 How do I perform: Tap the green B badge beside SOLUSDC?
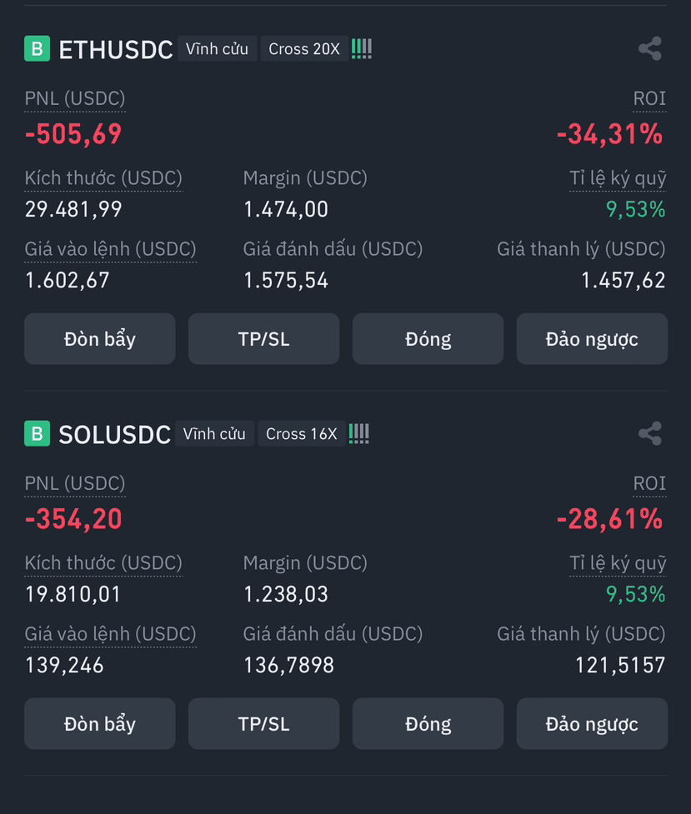[x=38, y=433]
